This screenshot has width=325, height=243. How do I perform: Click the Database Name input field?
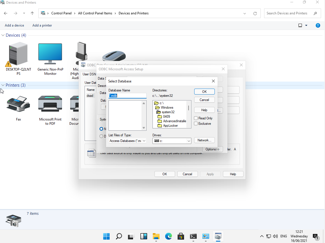(127, 96)
